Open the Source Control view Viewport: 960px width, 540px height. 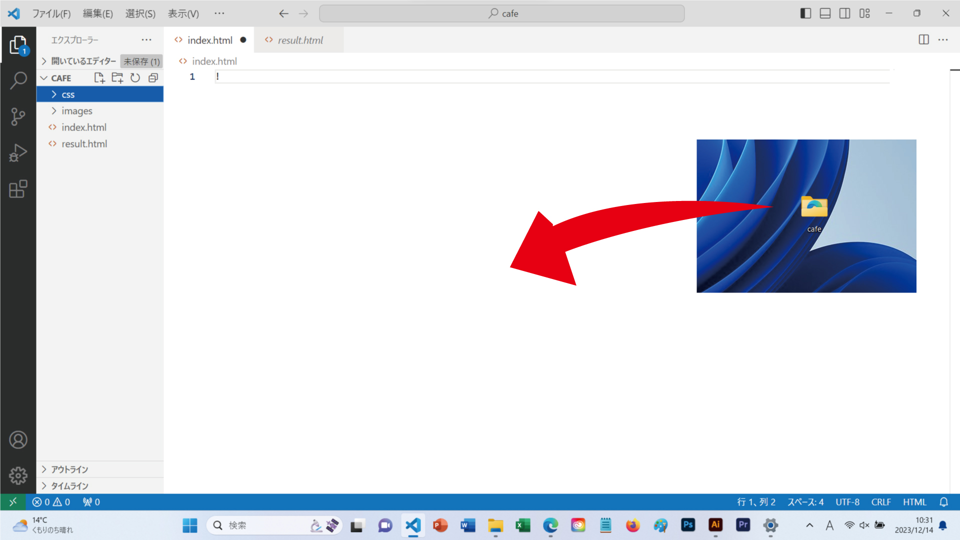click(x=18, y=116)
